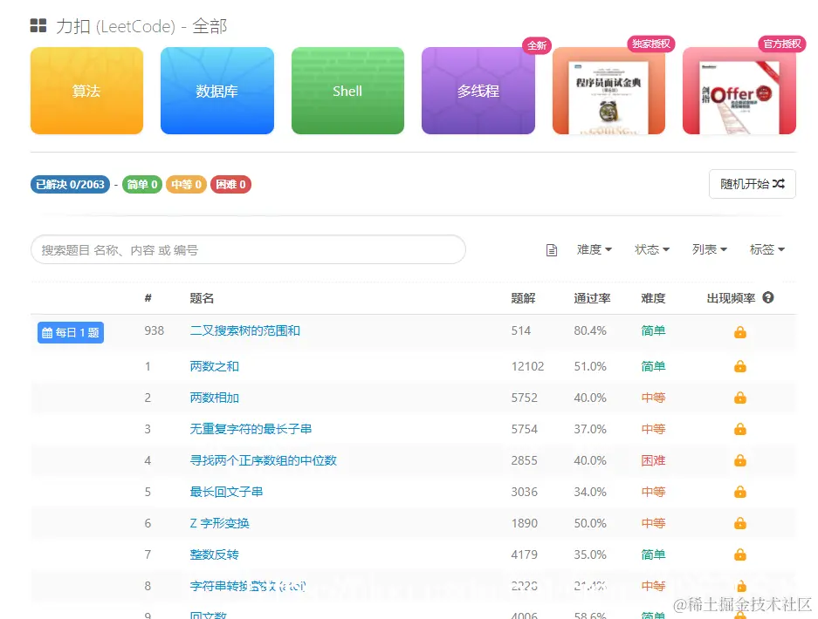Open problem Z 字形变换
The height and width of the screenshot is (619, 818).
click(220, 522)
